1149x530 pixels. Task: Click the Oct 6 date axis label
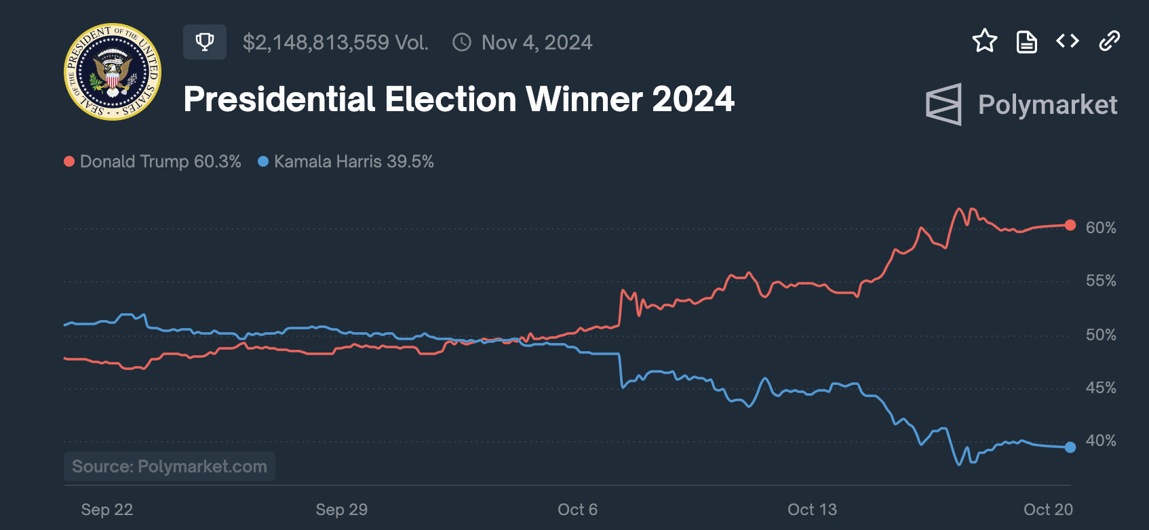coord(577,510)
